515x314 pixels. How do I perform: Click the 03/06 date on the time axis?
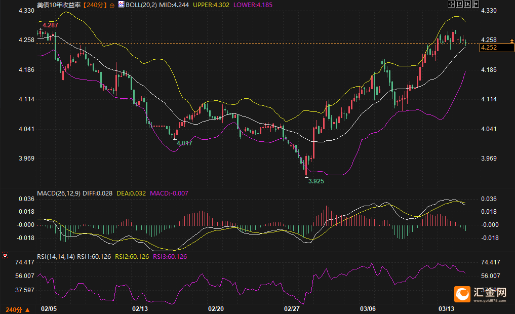click(368, 308)
